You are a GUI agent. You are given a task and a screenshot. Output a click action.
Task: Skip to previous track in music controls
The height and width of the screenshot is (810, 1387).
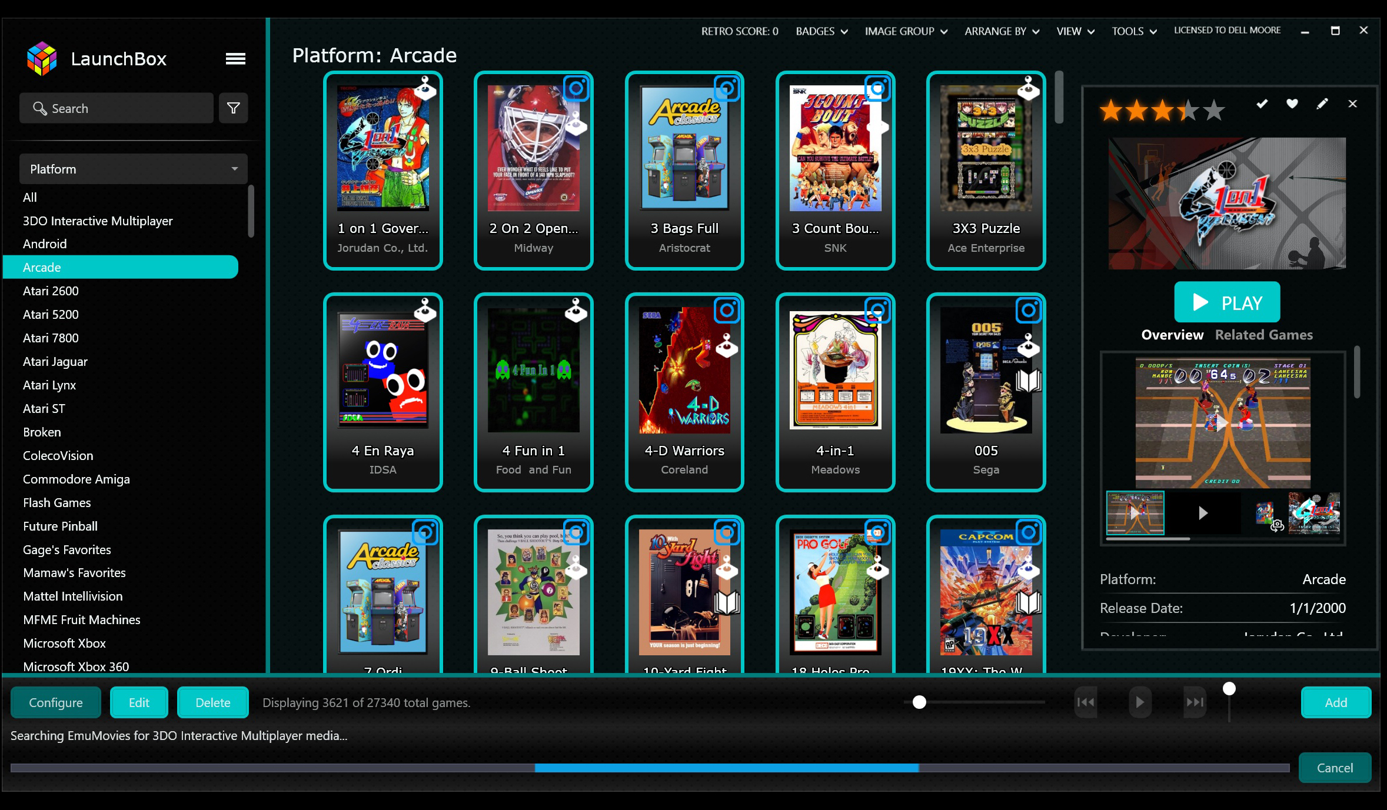1086,702
